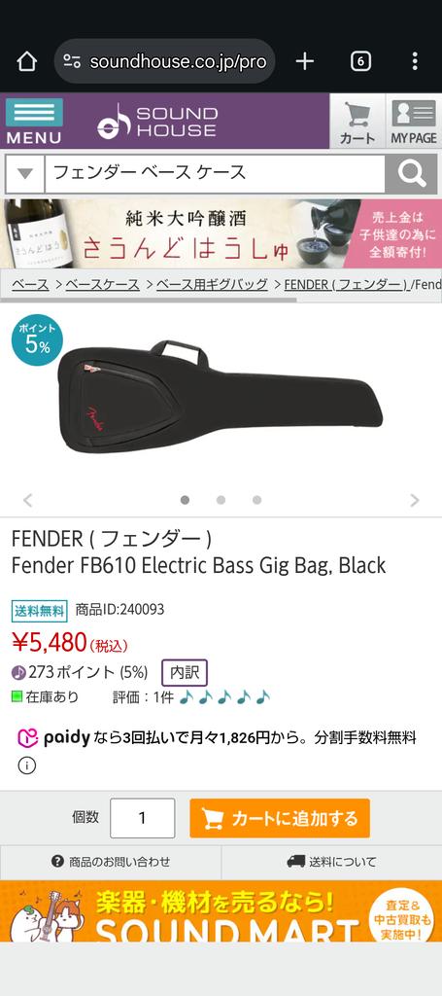Viewport: 442px width, 996px height.
Task: Open the ベースケース breadcrumb link
Action: (102, 285)
